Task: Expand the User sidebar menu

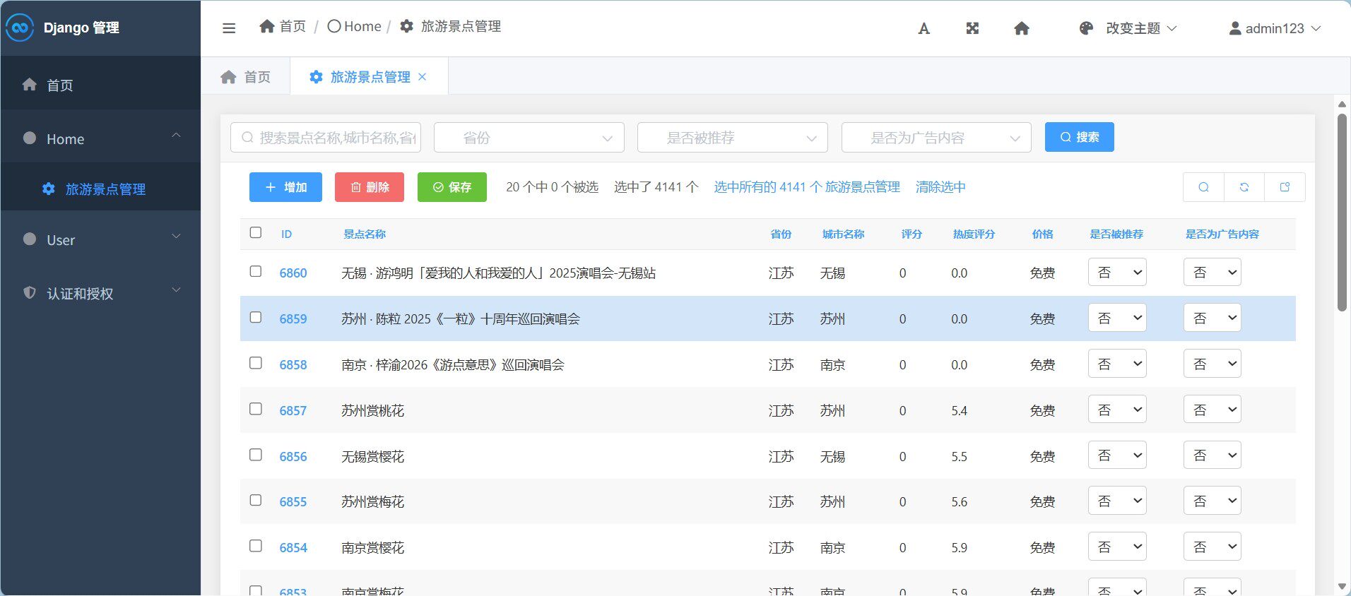Action: click(x=100, y=239)
